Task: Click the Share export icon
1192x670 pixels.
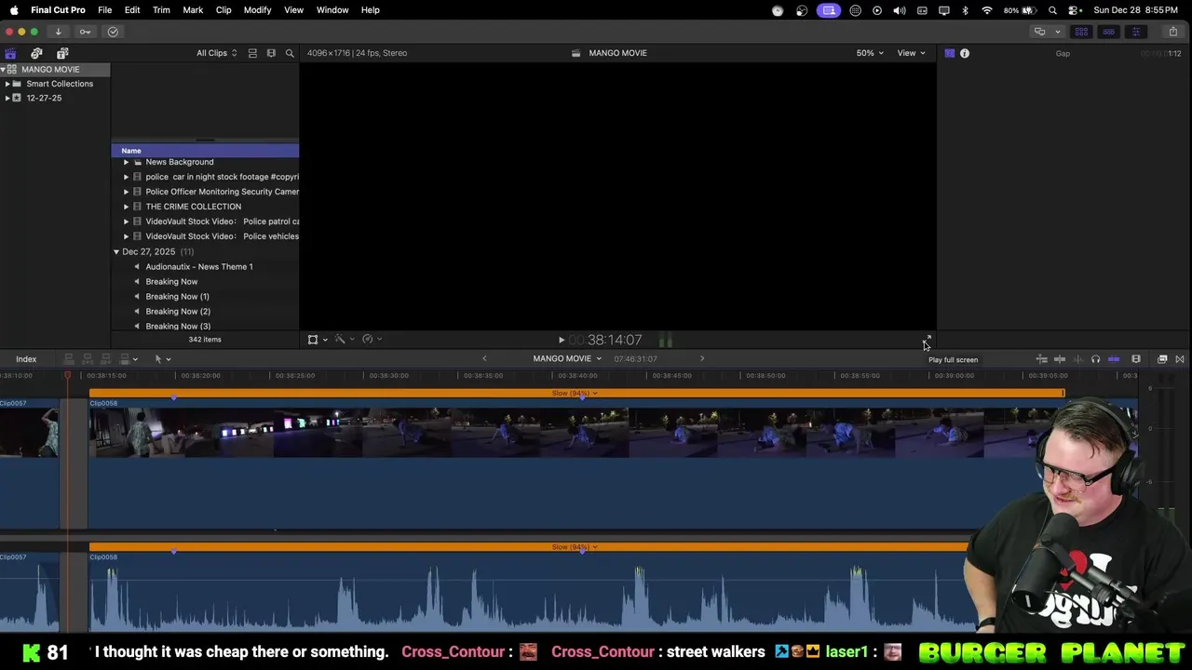Action: (x=1173, y=32)
